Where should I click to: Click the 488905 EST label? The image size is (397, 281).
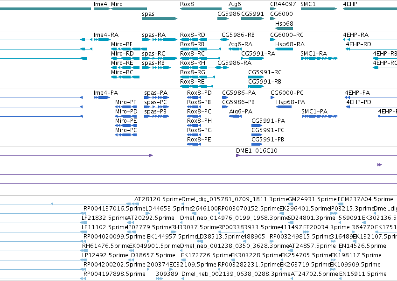[x=254, y=237]
